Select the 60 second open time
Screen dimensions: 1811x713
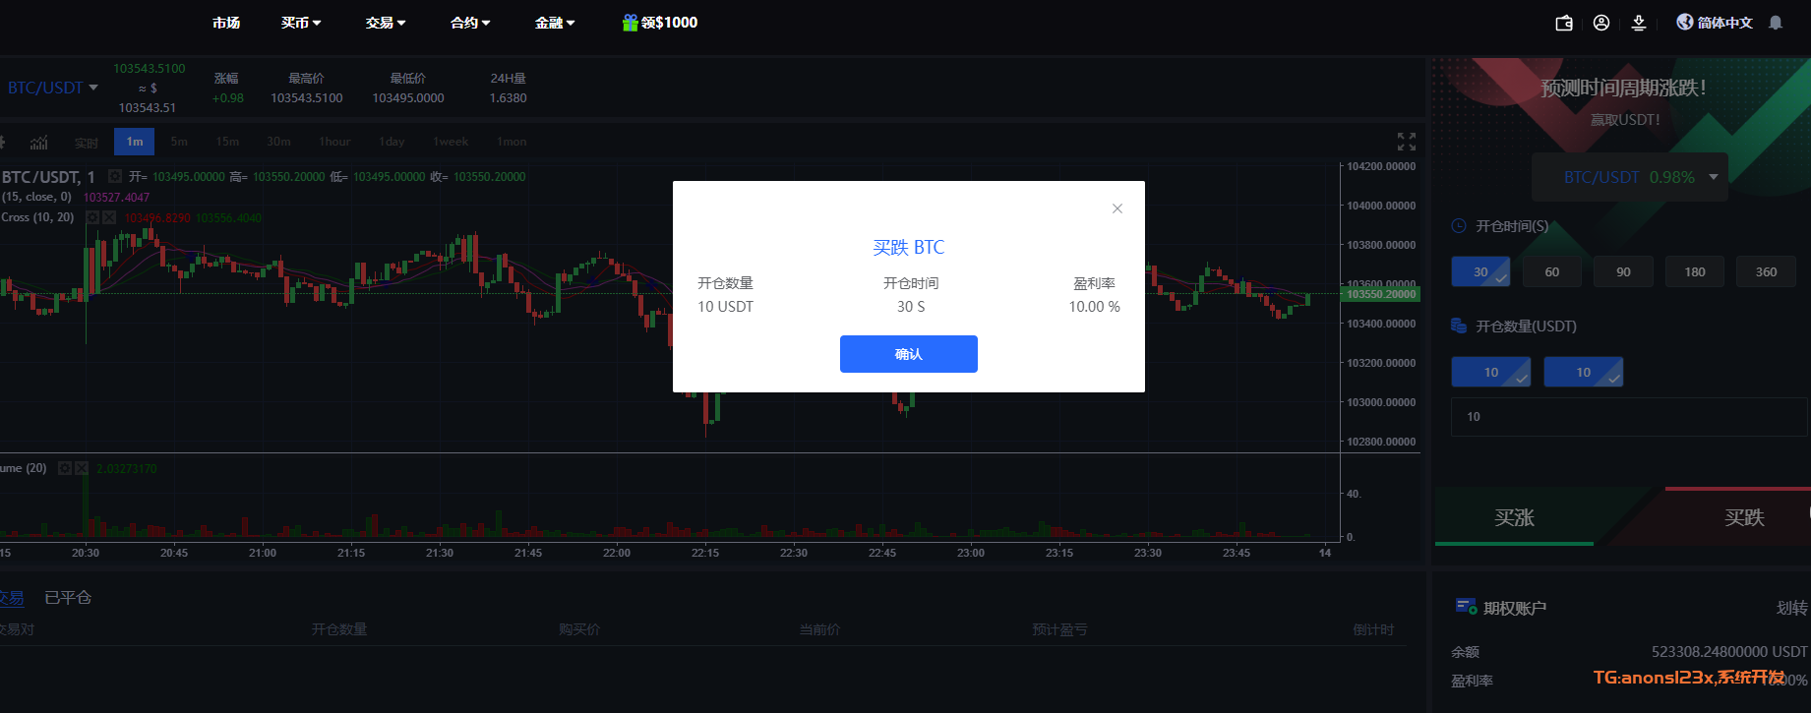click(1552, 271)
